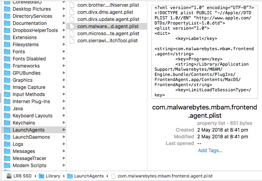The image size is (262, 181).
Task: Click the MessageTracer folder icon
Action: click(7, 158)
